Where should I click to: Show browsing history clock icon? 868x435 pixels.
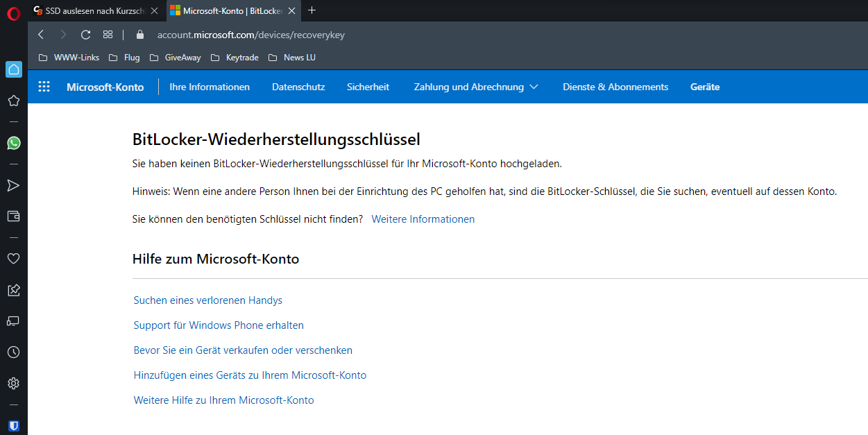[13, 352]
